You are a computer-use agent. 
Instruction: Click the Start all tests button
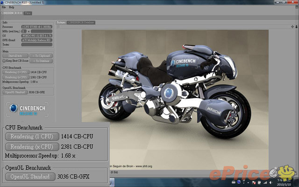point(15,56)
